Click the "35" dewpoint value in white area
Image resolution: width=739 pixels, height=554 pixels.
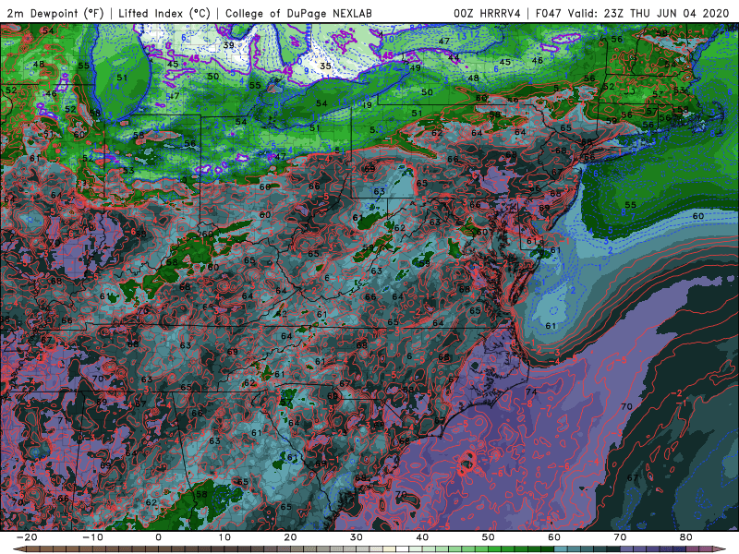click(325, 66)
